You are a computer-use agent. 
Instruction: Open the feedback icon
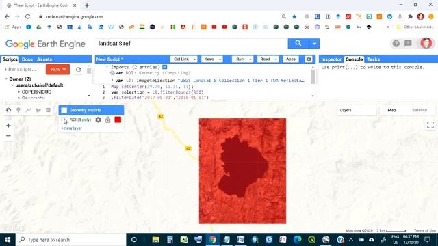coord(408,44)
